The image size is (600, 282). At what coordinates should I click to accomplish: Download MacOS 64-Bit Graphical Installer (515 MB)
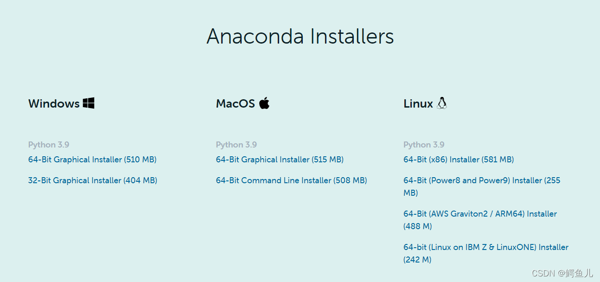[x=280, y=160]
